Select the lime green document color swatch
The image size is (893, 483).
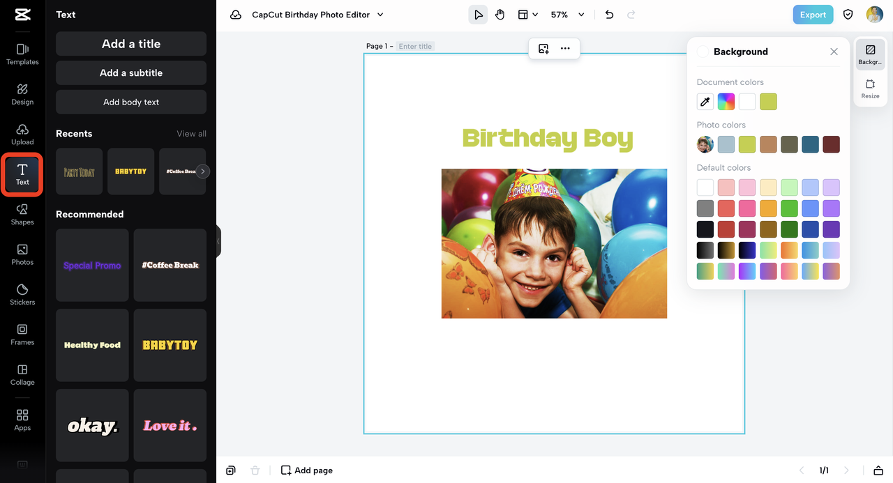(768, 102)
